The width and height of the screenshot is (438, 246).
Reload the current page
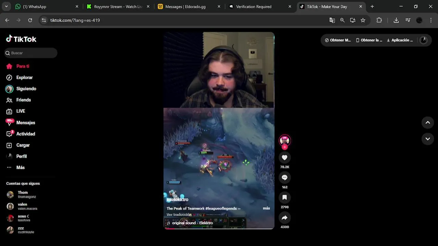pos(30,20)
